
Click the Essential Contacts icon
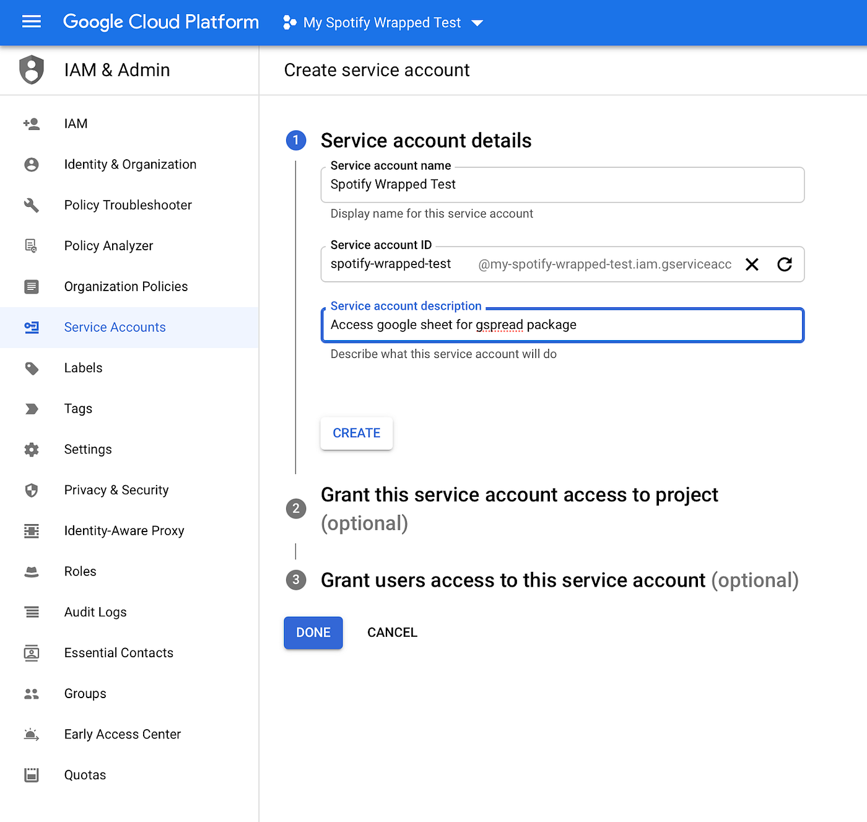point(32,653)
